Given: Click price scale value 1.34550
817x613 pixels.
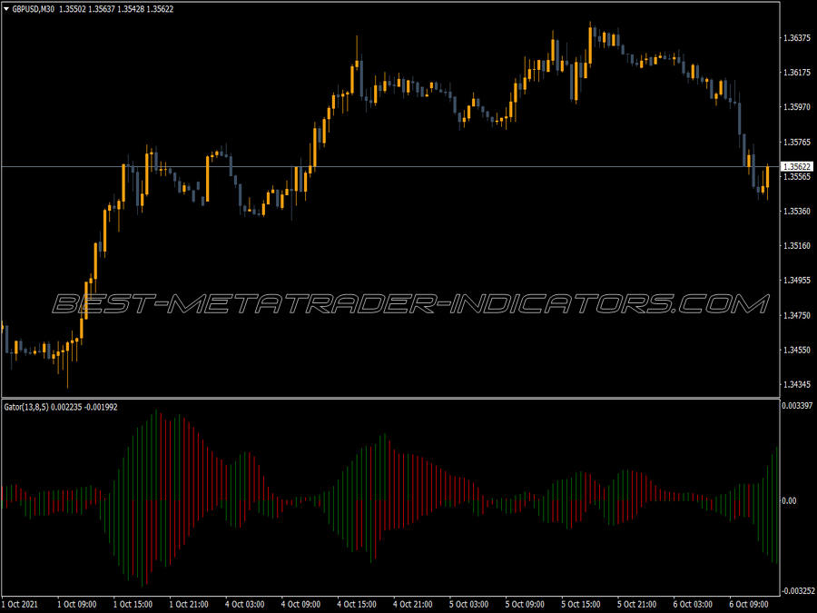Looking at the screenshot, I should [x=797, y=350].
